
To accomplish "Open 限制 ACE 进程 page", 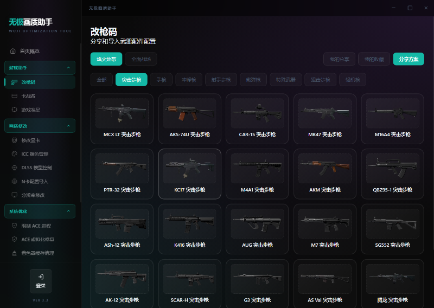I will coord(40,226).
